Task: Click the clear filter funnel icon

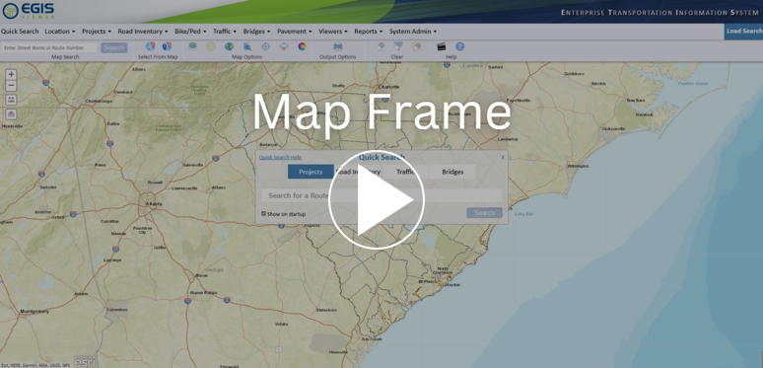Action: pos(398,46)
